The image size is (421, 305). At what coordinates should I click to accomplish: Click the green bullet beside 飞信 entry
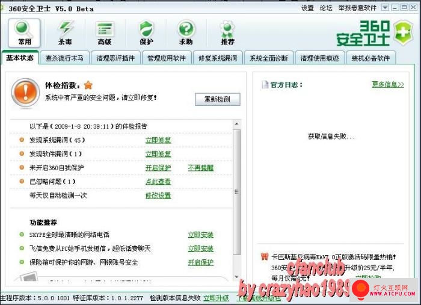(22, 248)
